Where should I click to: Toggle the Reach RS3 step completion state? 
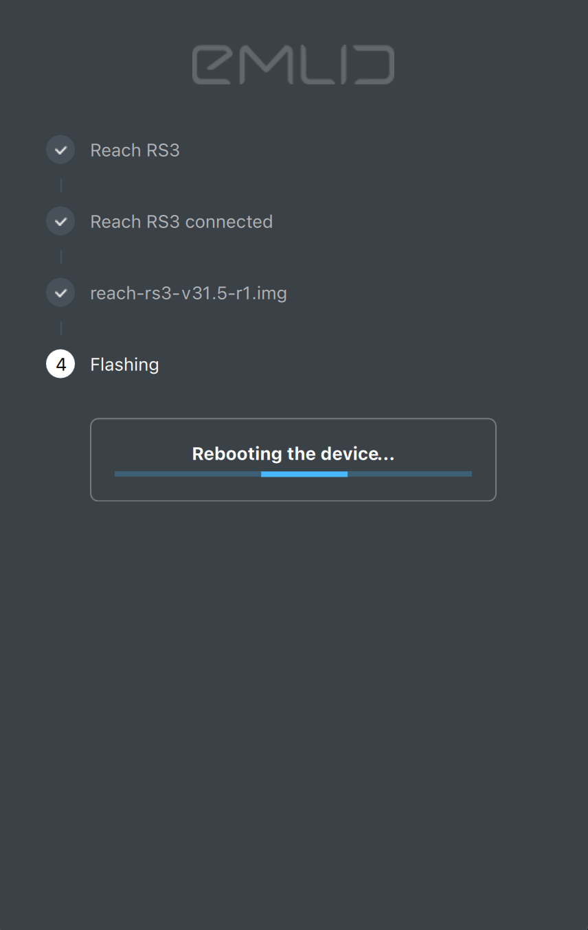(60, 149)
